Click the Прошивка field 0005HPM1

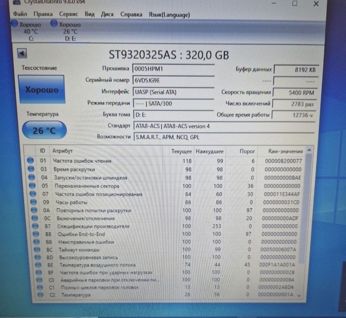[x=173, y=69]
